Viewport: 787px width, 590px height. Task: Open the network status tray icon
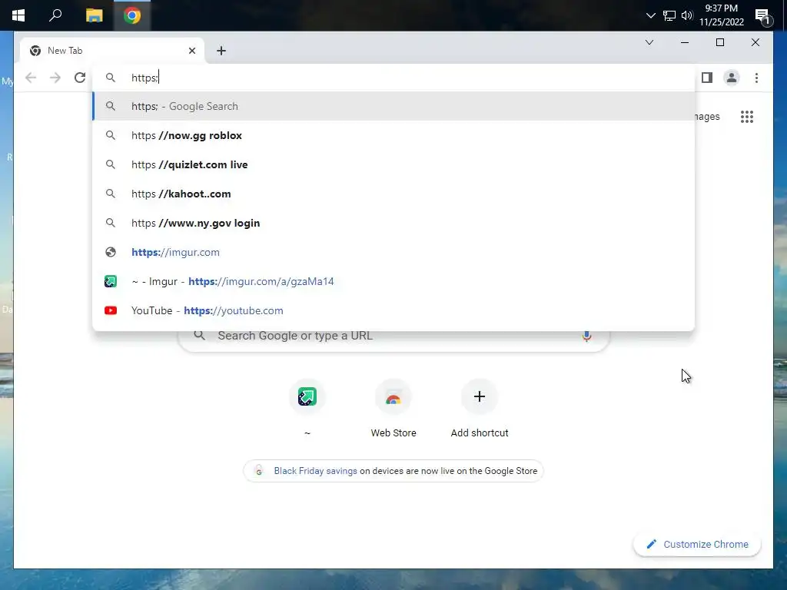(x=669, y=15)
